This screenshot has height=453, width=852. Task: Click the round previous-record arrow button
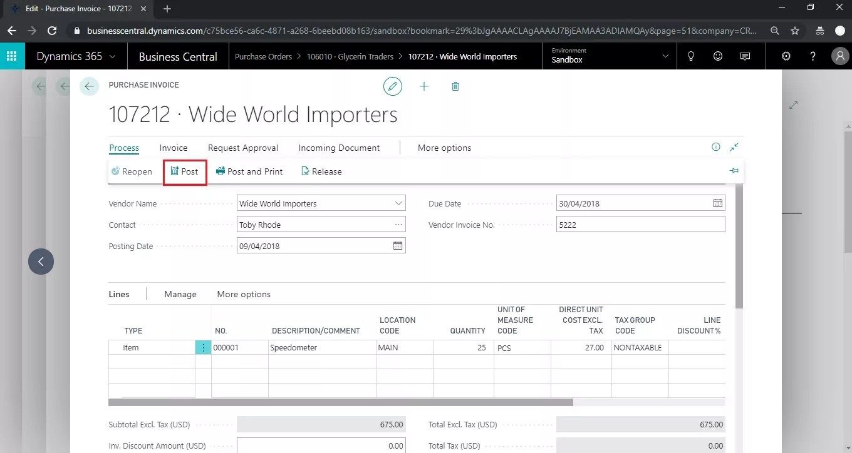(x=41, y=262)
